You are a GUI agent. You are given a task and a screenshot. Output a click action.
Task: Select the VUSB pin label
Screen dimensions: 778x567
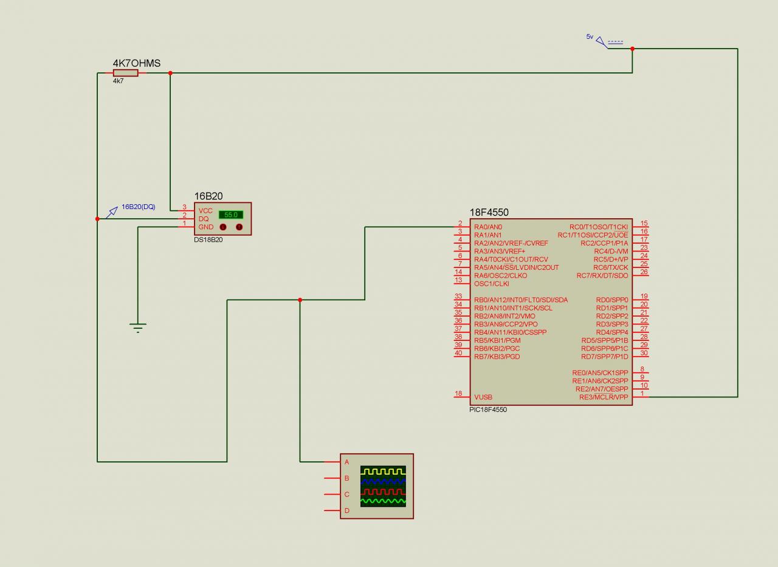(x=483, y=397)
